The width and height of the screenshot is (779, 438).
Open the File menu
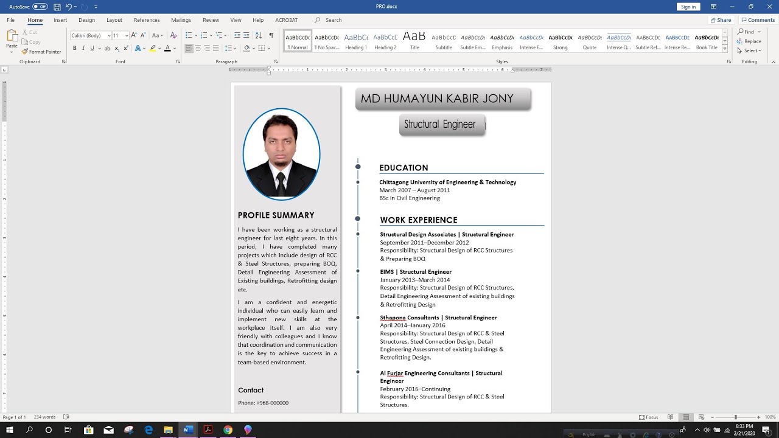(x=10, y=20)
